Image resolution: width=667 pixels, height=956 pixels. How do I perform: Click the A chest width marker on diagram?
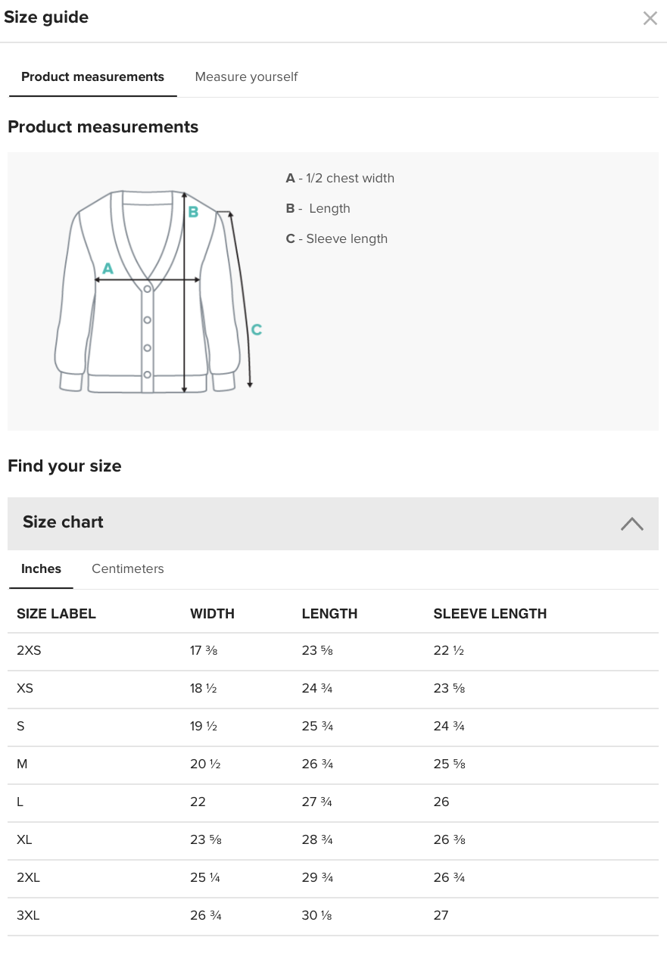coord(108,268)
